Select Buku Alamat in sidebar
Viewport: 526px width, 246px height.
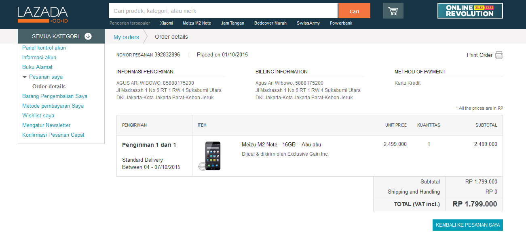(37, 67)
